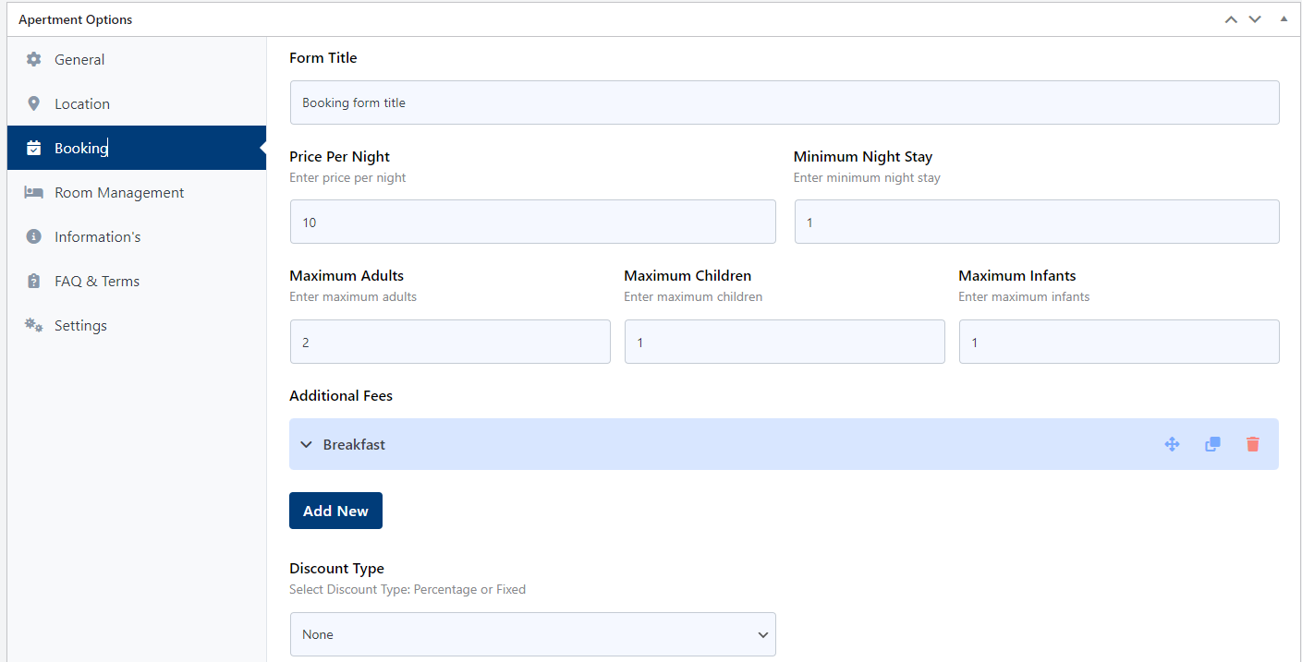This screenshot has height=662, width=1302.
Task: Click the Add New button
Action: [335, 511]
